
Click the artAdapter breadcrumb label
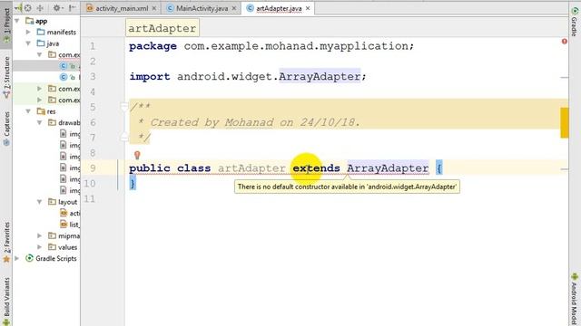(x=162, y=28)
